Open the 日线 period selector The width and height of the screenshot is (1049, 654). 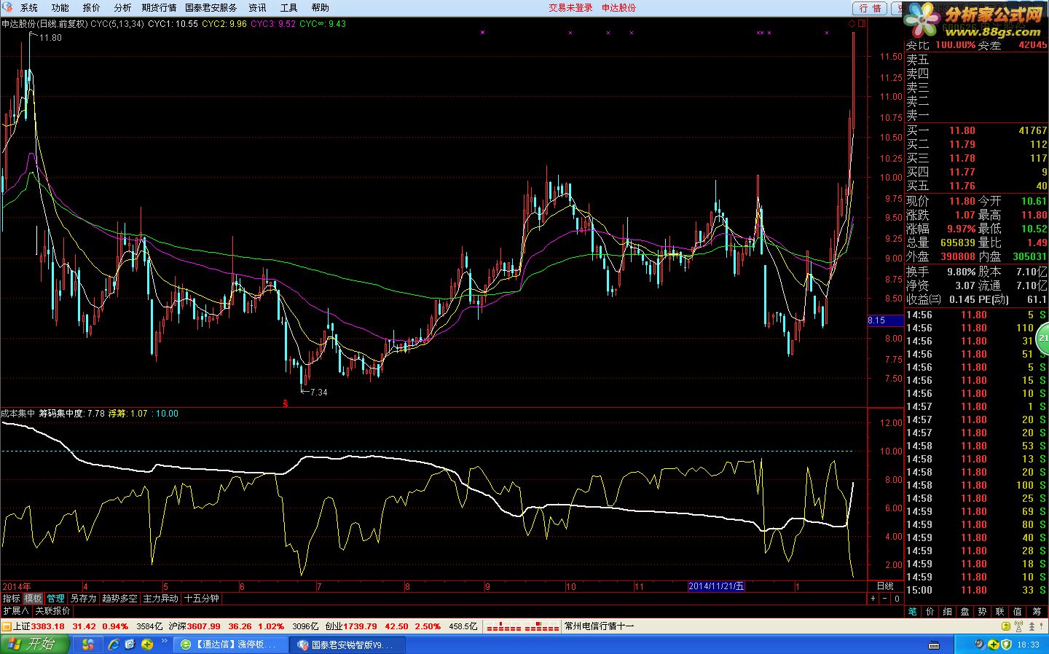(x=884, y=586)
